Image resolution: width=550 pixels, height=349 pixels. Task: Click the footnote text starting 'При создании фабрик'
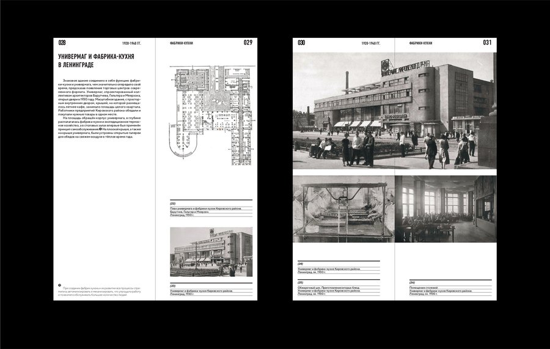100,292
